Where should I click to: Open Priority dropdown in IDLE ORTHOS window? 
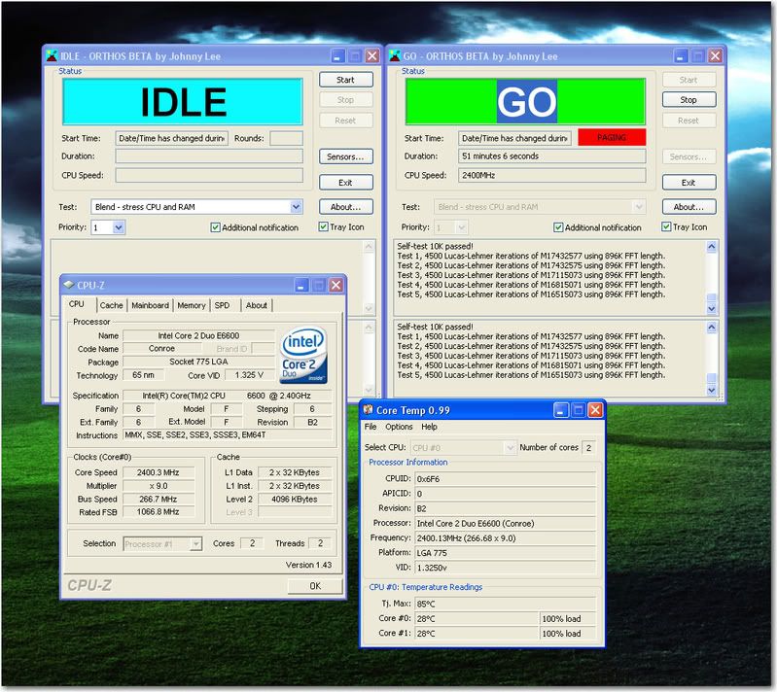119,227
